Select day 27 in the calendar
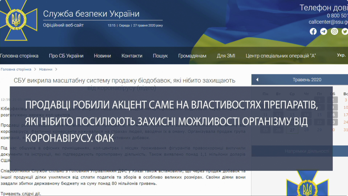This screenshot has height=196, width=348. (x=292, y=130)
